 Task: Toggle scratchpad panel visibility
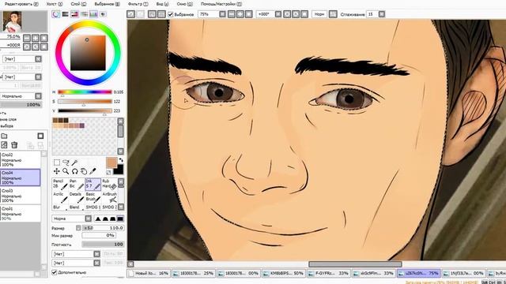tap(103, 14)
